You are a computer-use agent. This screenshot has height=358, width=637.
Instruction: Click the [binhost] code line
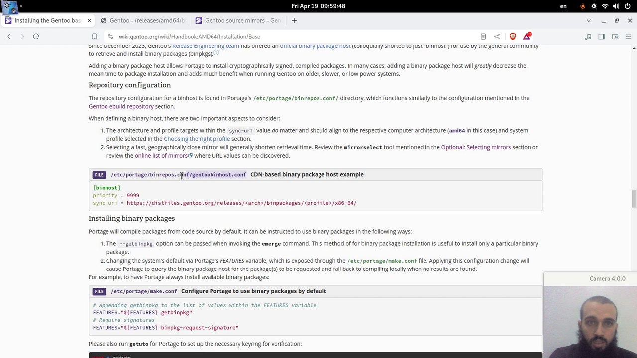click(x=106, y=188)
